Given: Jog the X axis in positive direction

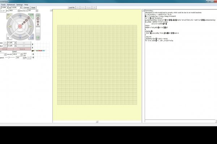Looking at the screenshot, I should (x=30, y=27).
